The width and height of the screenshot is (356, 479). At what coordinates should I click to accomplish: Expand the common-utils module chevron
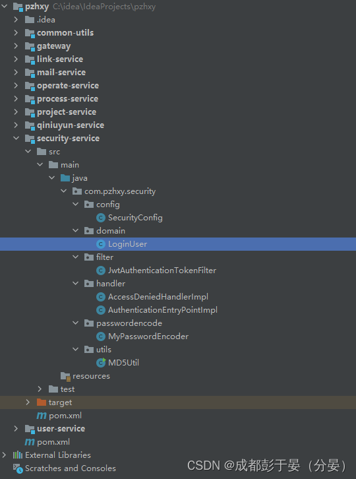pos(16,33)
